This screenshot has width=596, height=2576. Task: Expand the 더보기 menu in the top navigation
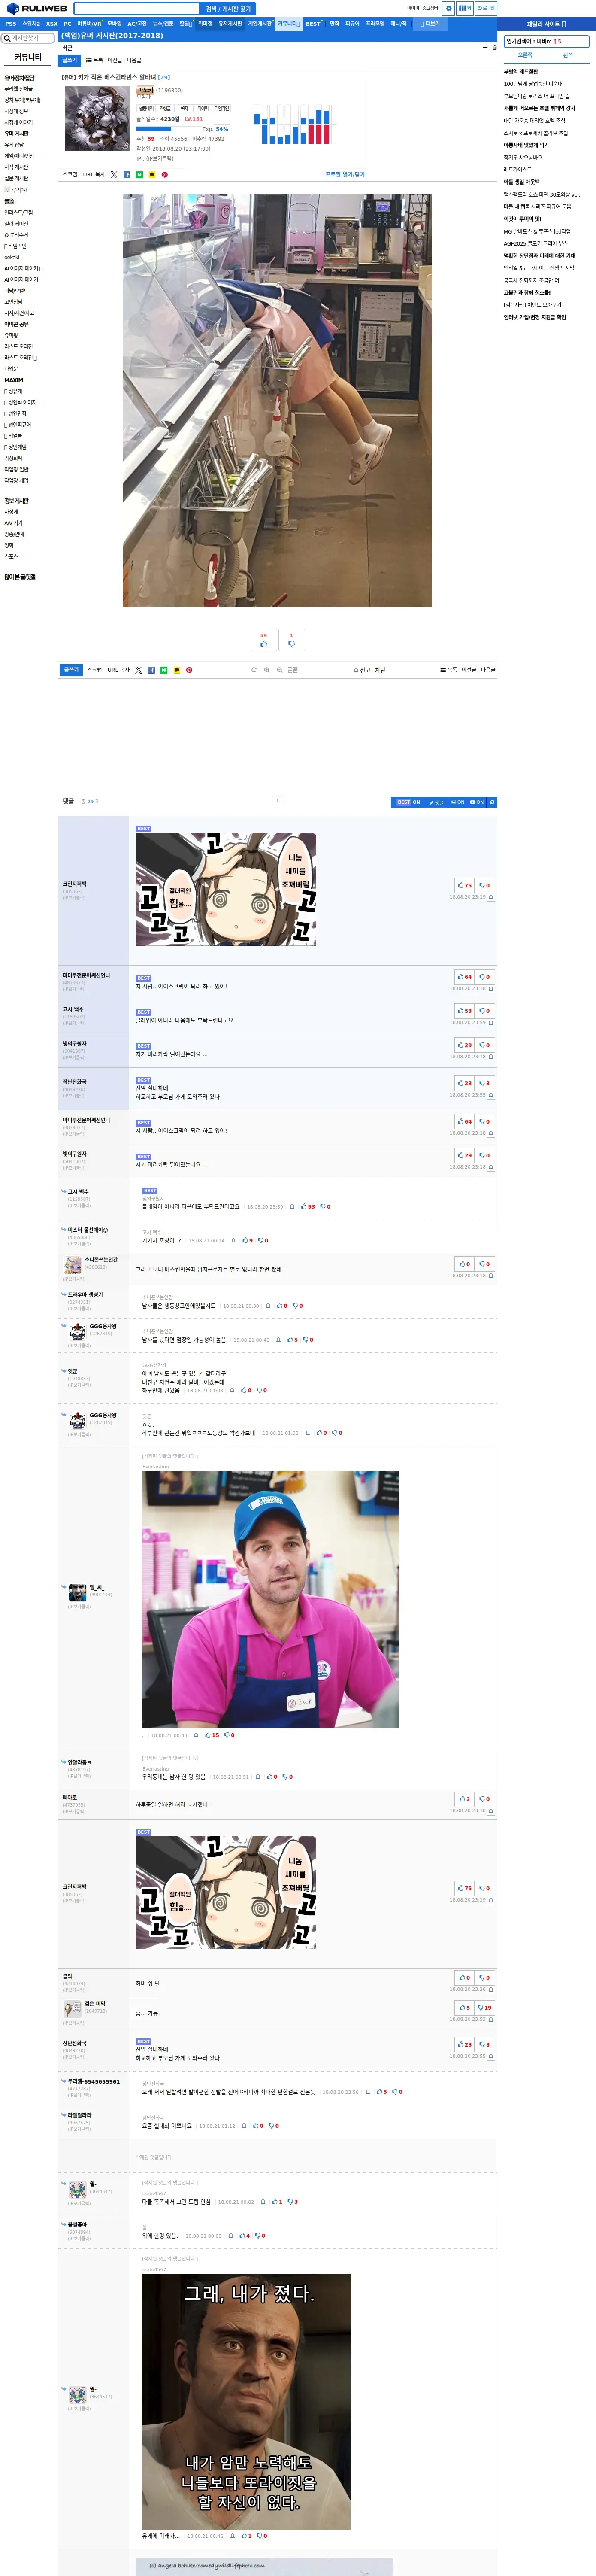coord(430,23)
